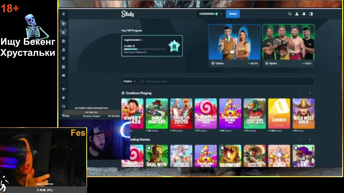Go to next Trending Games arrow
Screen dimensions: 344x193
(x=310, y=139)
